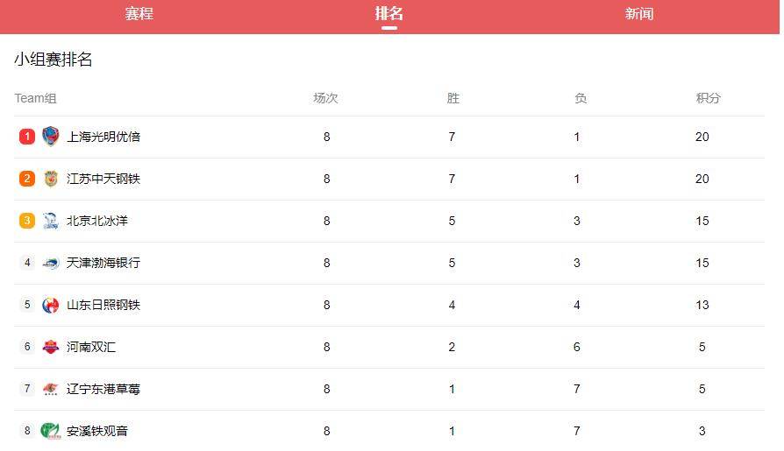This screenshot has height=451, width=784.
Task: Click the 小组赛排名 section title
Action: (x=53, y=60)
